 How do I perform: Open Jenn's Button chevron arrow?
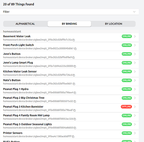coord(135,54)
